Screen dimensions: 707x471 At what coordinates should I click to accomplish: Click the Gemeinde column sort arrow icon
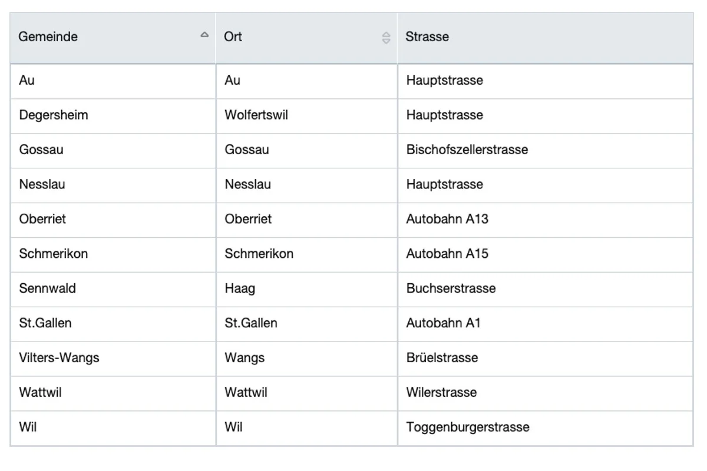(204, 35)
